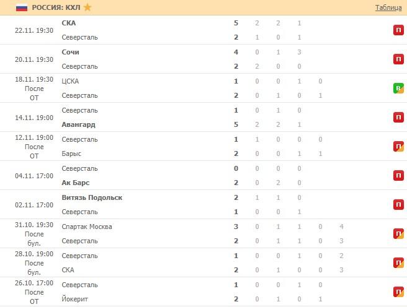Open match dated 04.11. 17:00

pos(34,175)
